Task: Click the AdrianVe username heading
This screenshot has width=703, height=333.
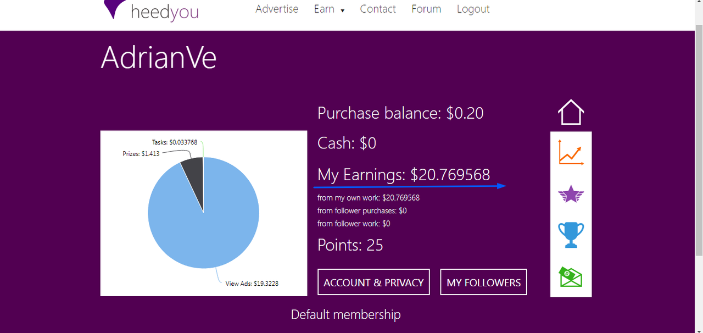Action: tap(159, 57)
